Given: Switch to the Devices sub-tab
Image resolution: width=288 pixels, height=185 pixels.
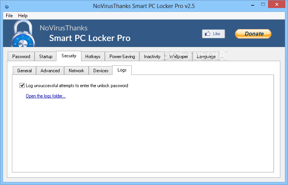Looking at the screenshot, I should pyautogui.click(x=101, y=71).
